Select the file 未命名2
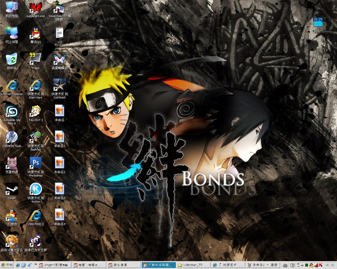 (x=60, y=165)
